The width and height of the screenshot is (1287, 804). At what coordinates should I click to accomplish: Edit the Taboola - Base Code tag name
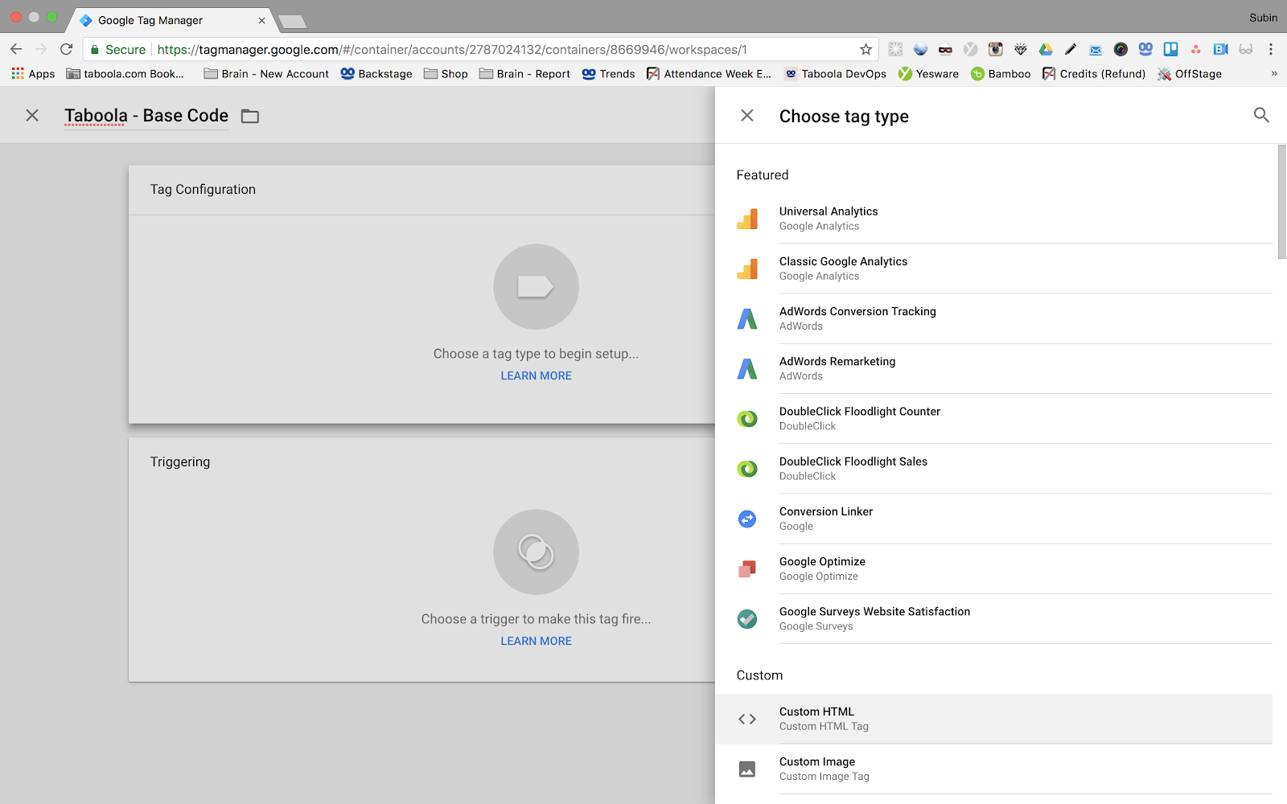tap(146, 116)
